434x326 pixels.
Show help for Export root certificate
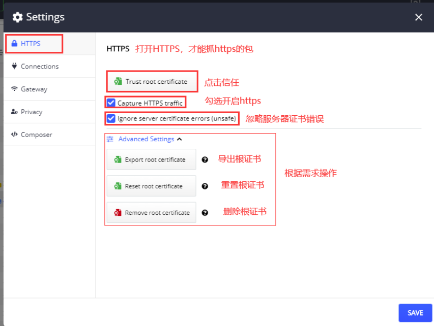(x=205, y=159)
